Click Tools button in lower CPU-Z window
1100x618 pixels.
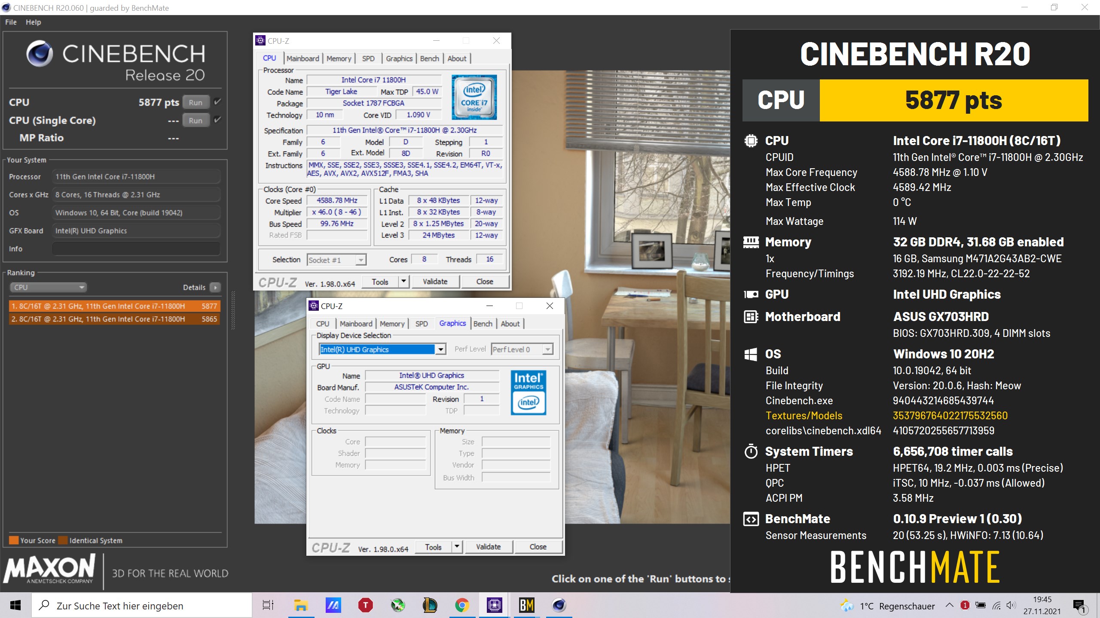coord(433,547)
